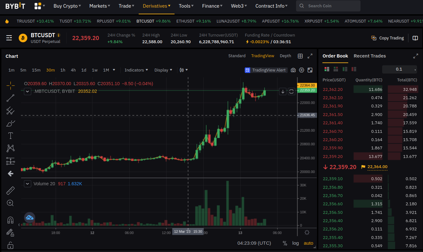Show buy orders only view
This screenshot has width=423, height=252.
coord(345,69)
